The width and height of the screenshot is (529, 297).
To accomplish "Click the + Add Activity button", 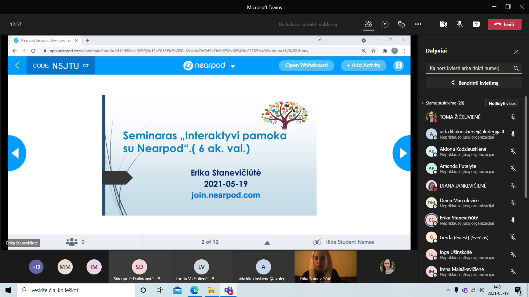I will tap(363, 65).
